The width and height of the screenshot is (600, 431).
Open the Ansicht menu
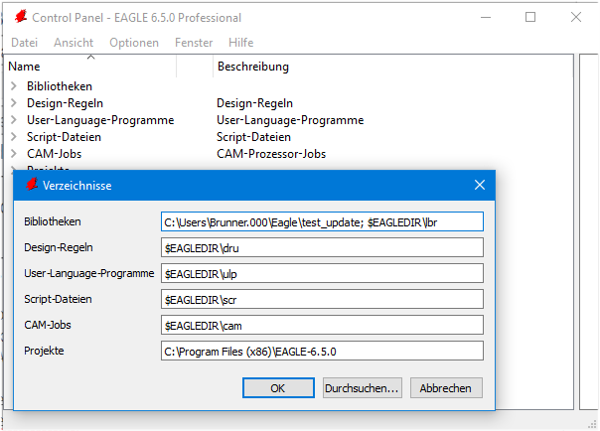tap(74, 43)
